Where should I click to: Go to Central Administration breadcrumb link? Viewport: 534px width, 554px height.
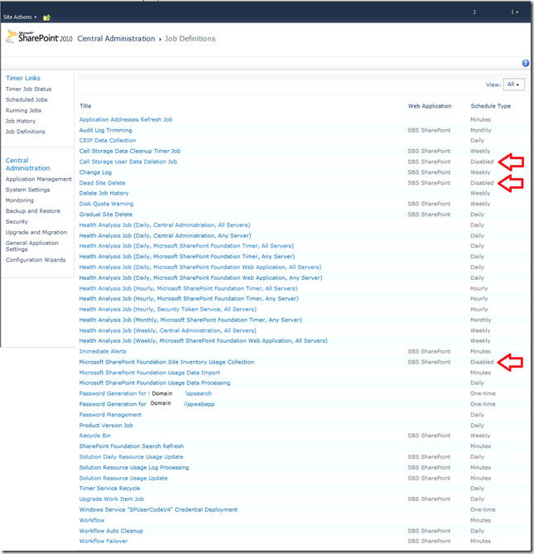pos(116,39)
